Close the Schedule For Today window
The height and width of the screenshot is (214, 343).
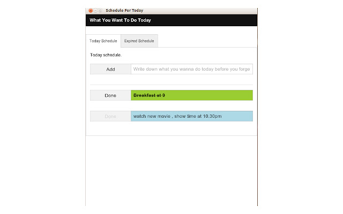[x=91, y=11]
